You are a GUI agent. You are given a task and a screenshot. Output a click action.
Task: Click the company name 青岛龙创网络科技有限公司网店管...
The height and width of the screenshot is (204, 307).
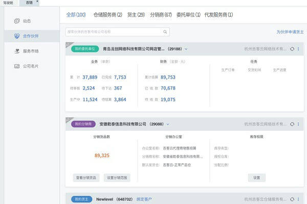pos(134,49)
